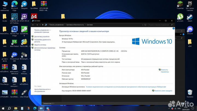Open the TLauncher desktop shortcut
Image resolution: width=197 pixels, height=111 pixels.
coord(180,5)
